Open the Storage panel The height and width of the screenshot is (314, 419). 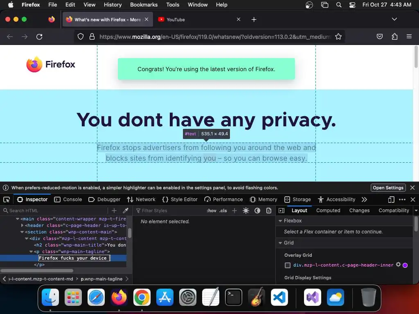tap(298, 200)
